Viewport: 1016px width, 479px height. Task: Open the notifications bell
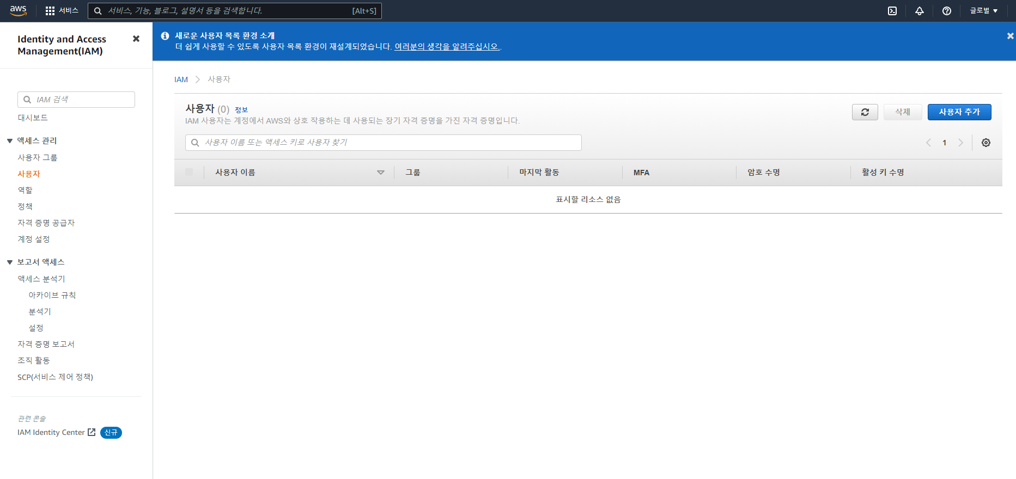click(x=920, y=11)
